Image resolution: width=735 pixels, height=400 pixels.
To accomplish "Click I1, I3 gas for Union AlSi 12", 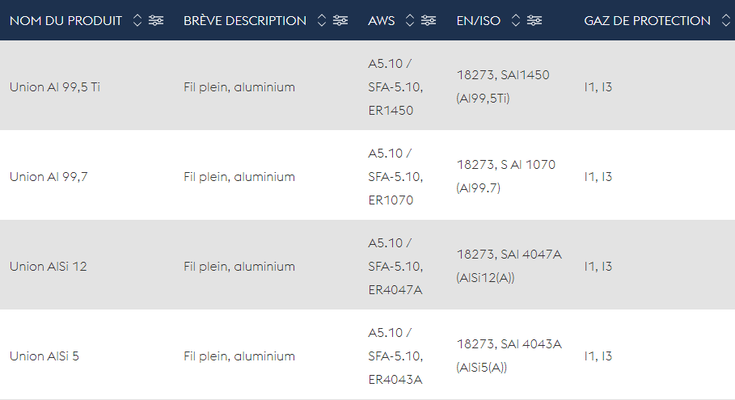I will [598, 266].
